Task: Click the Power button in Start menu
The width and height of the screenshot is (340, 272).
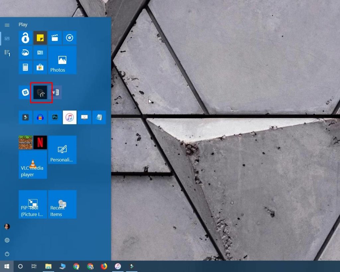Action: coord(7,253)
